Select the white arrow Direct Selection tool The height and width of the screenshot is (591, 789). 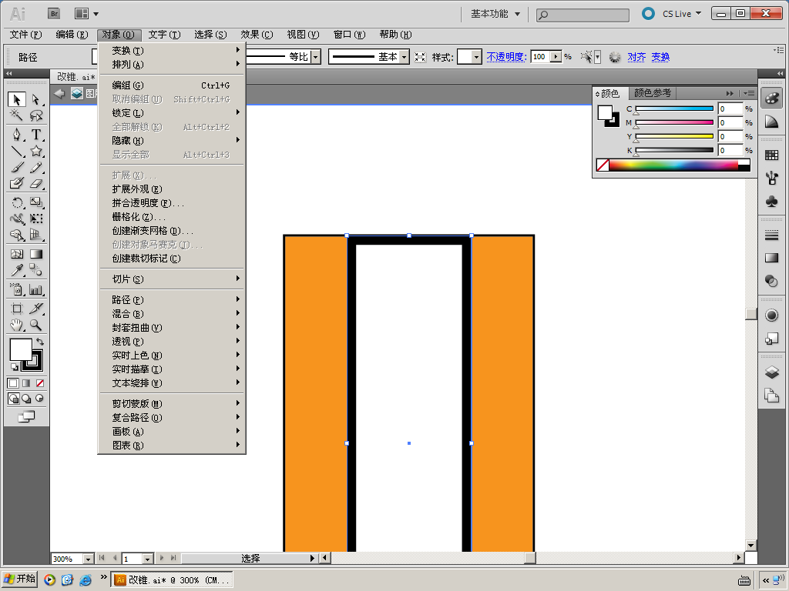(x=35, y=99)
